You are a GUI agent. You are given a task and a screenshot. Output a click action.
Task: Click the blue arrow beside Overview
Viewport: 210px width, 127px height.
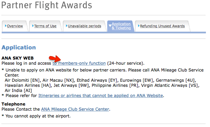(6, 26)
